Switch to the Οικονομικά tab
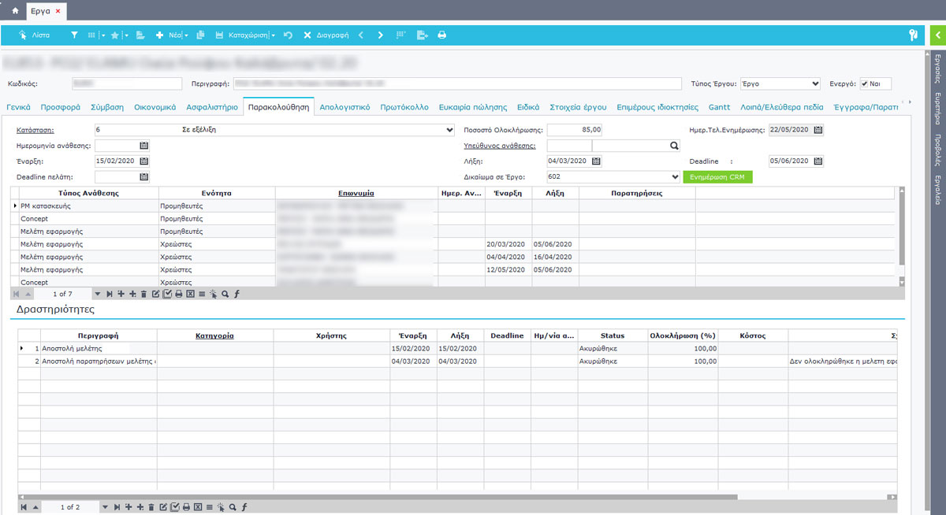The image size is (946, 515). click(x=155, y=107)
